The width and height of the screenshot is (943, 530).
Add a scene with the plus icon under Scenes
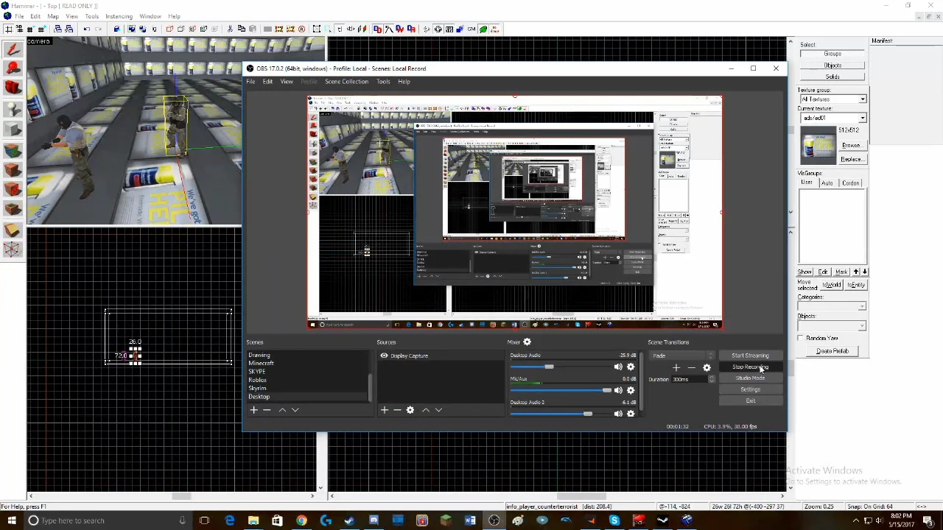[x=253, y=410]
